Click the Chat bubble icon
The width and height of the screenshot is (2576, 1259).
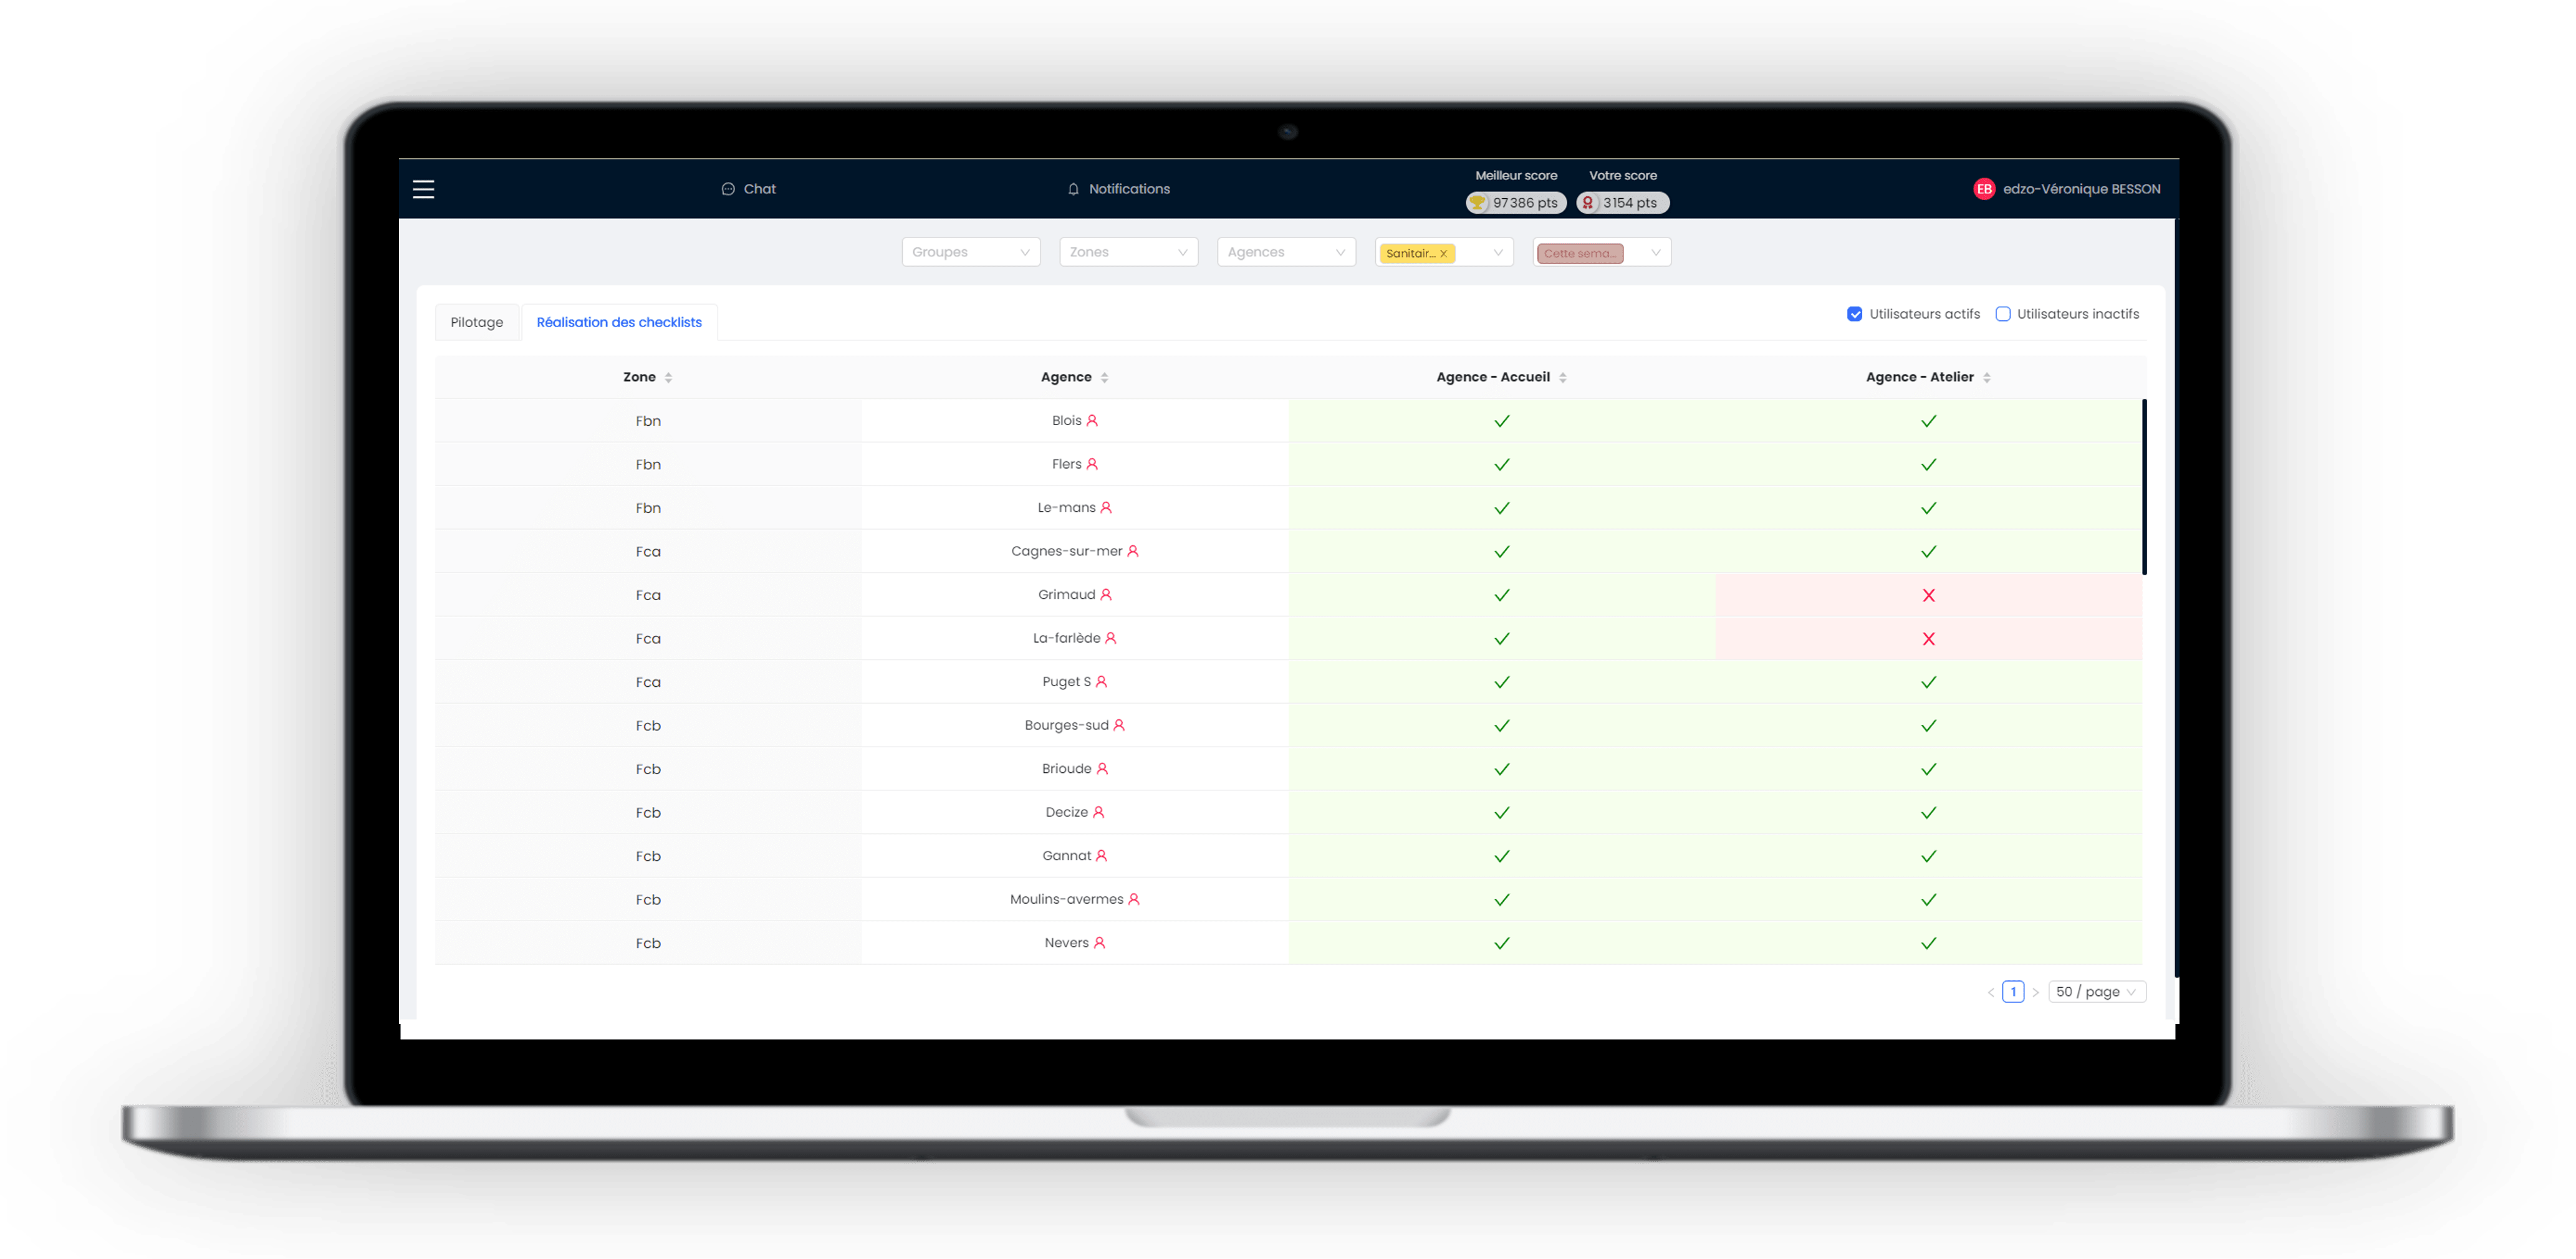tap(728, 189)
